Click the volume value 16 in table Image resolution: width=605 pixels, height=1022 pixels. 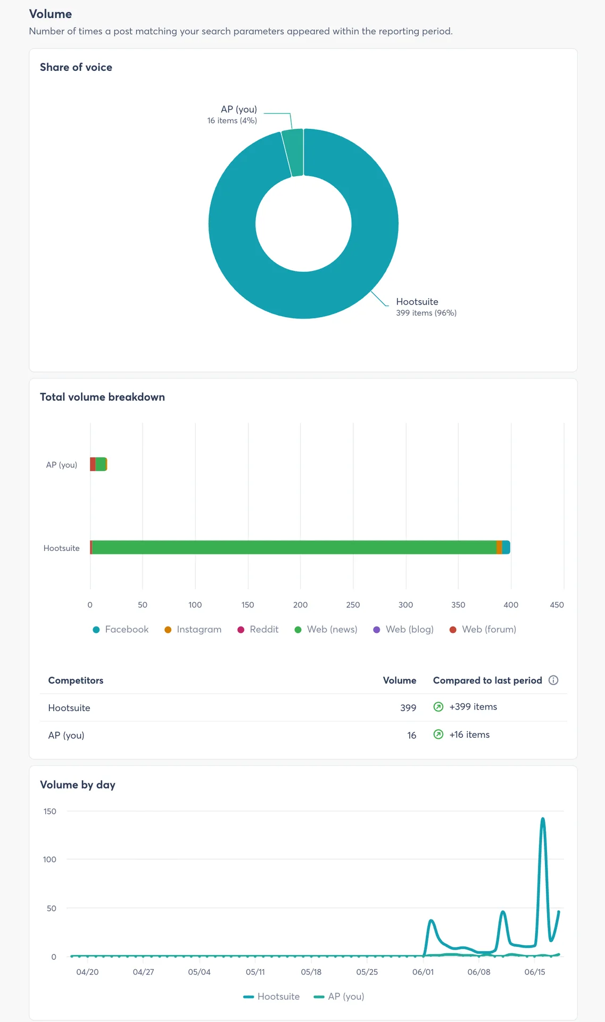tap(412, 735)
